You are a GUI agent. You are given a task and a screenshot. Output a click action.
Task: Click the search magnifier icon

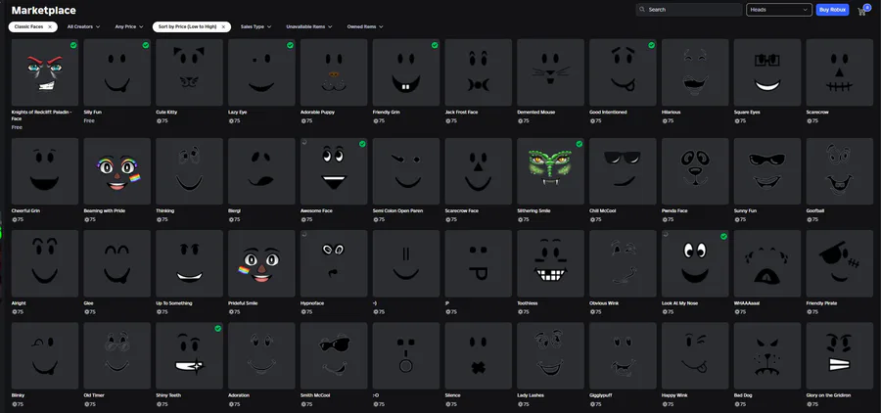[x=643, y=10]
